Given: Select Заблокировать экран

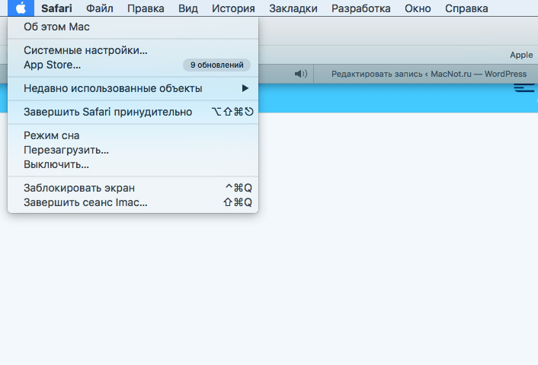Looking at the screenshot, I should pyautogui.click(x=133, y=188).
